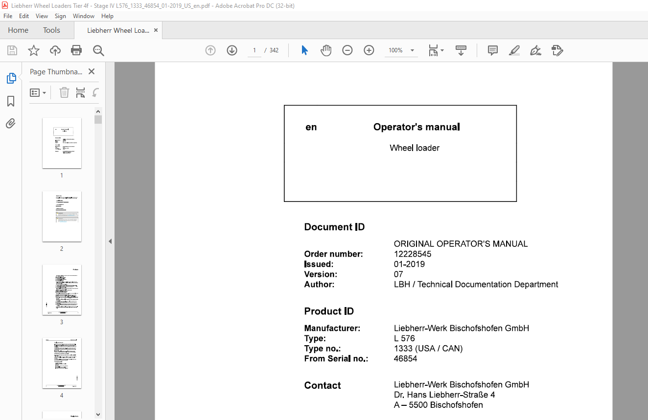Viewport: 648px width, 420px height.
Task: Click the 100% zoom value field
Action: (395, 50)
